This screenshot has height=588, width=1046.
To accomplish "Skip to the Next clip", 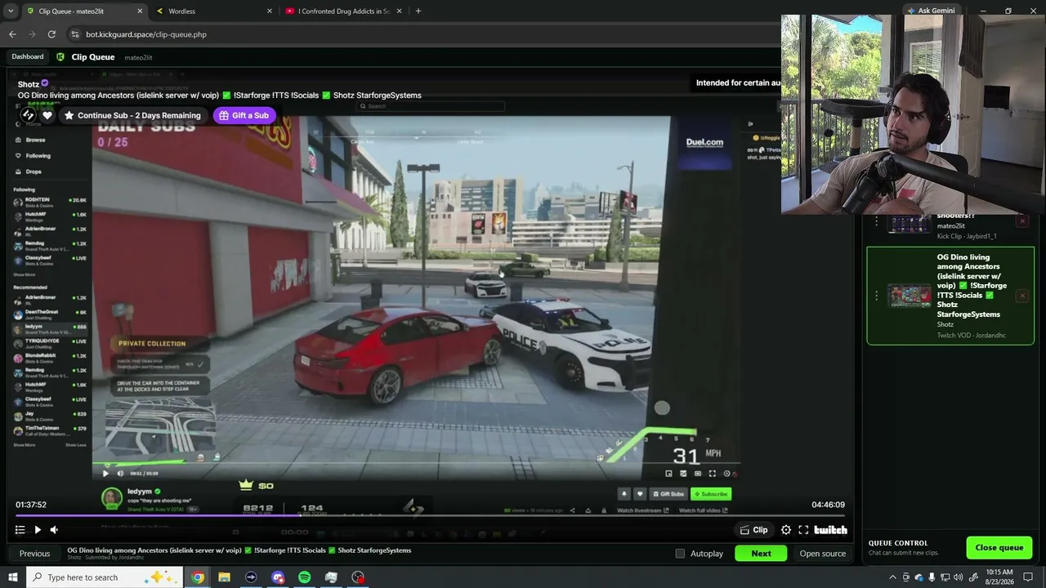I will point(761,554).
